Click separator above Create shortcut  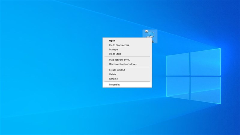point(127,67)
